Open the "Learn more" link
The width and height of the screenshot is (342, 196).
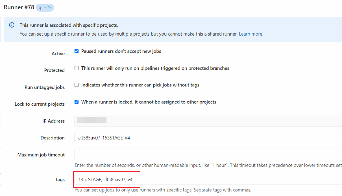[250, 34]
